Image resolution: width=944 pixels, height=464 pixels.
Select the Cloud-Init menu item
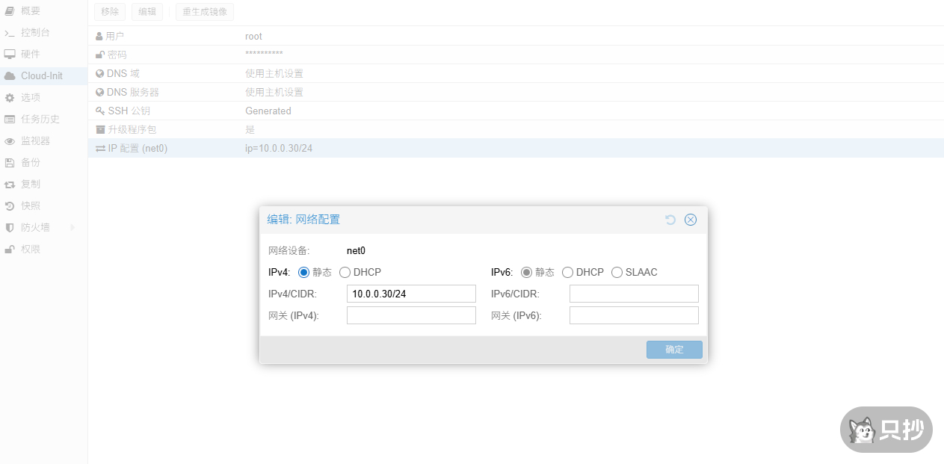tap(43, 76)
